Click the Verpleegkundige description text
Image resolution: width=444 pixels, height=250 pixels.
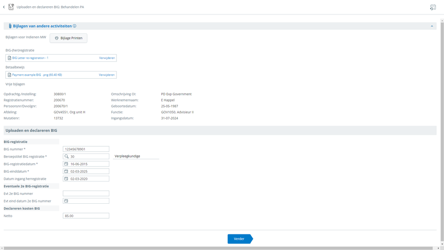point(128,156)
